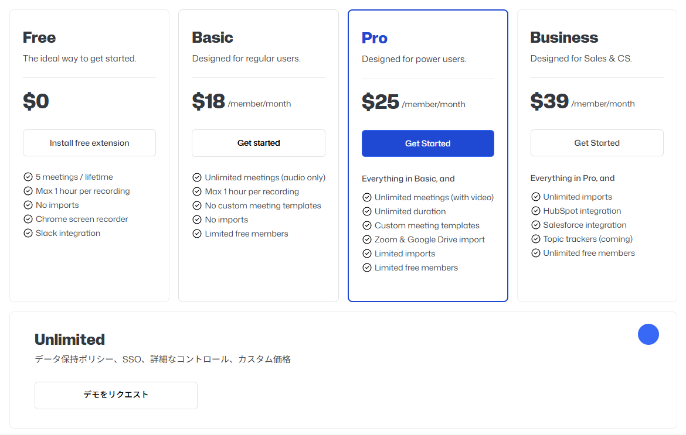Click the Unlimited plan heading
Screen dimensions: 686x435
[x=70, y=340]
